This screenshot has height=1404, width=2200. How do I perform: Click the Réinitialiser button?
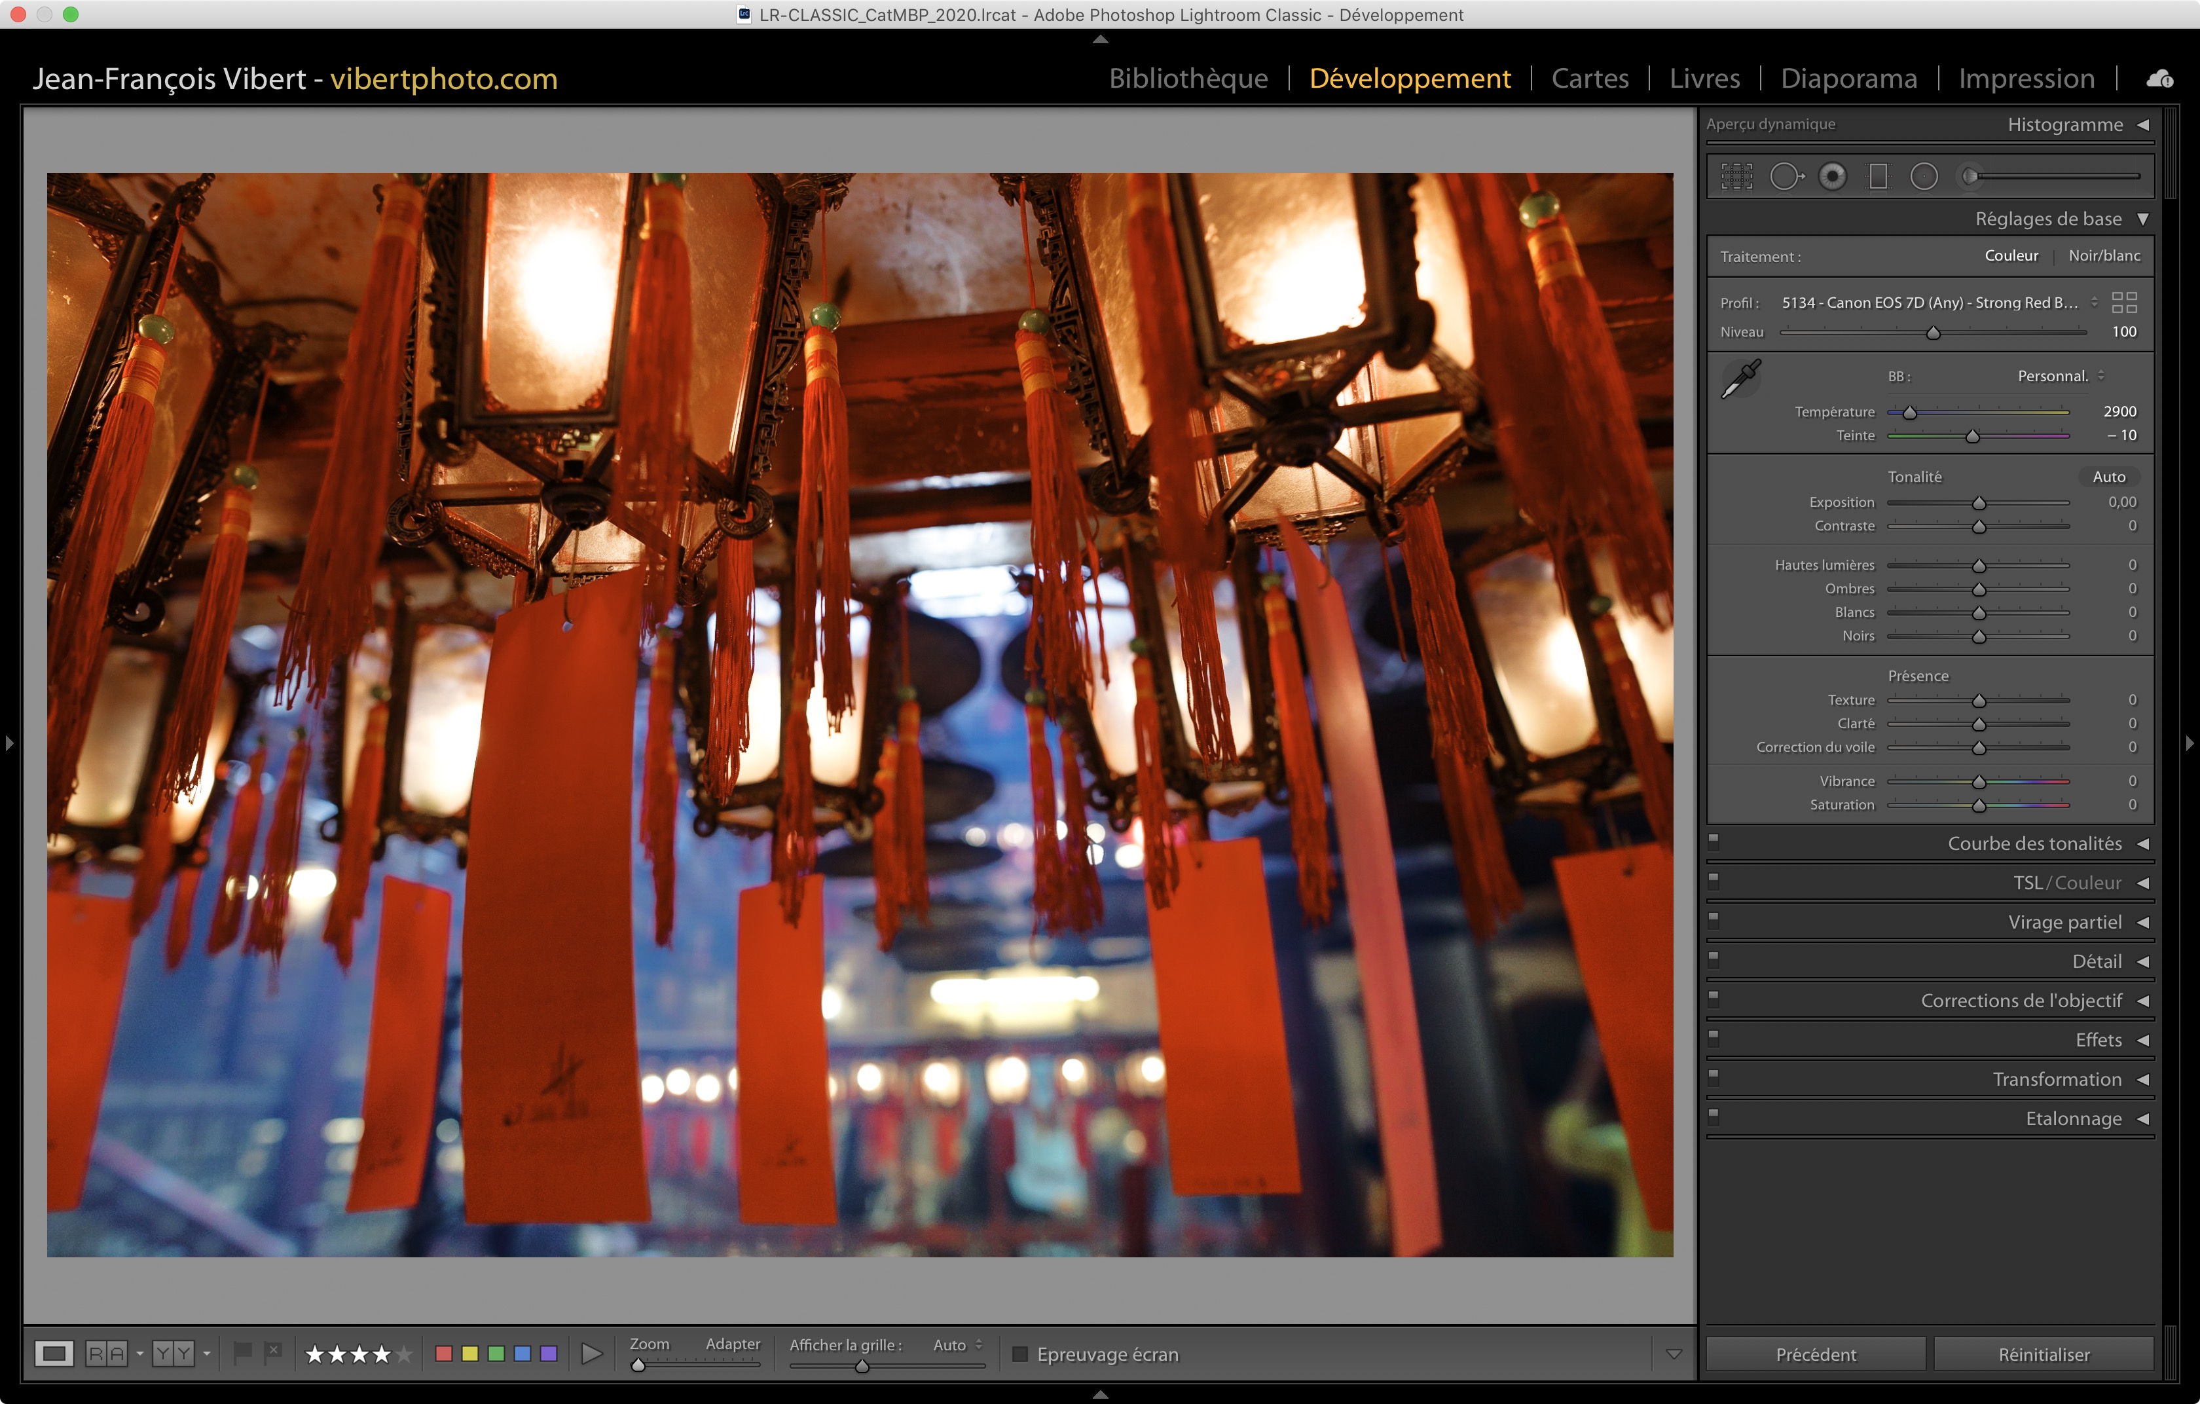2043,1354
